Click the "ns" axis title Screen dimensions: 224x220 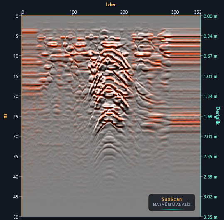[5, 116]
